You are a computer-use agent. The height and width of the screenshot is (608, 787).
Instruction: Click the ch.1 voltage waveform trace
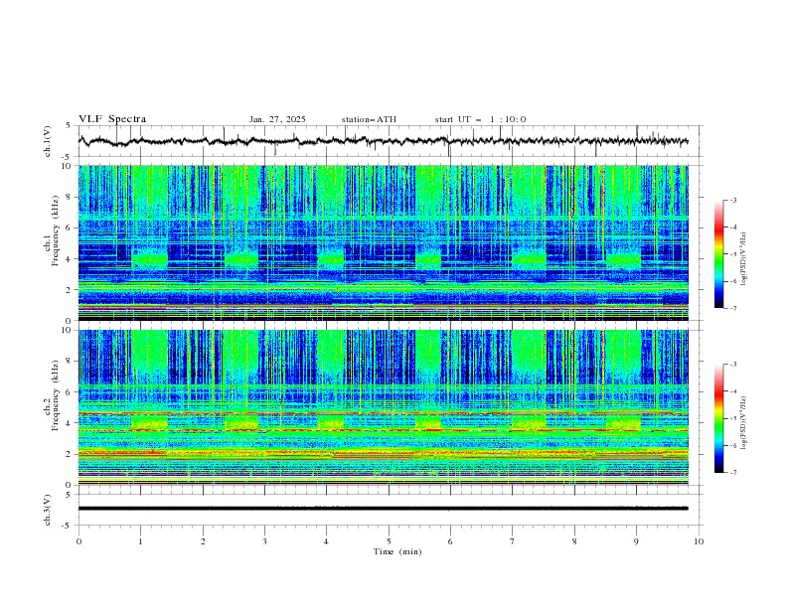tap(384, 141)
